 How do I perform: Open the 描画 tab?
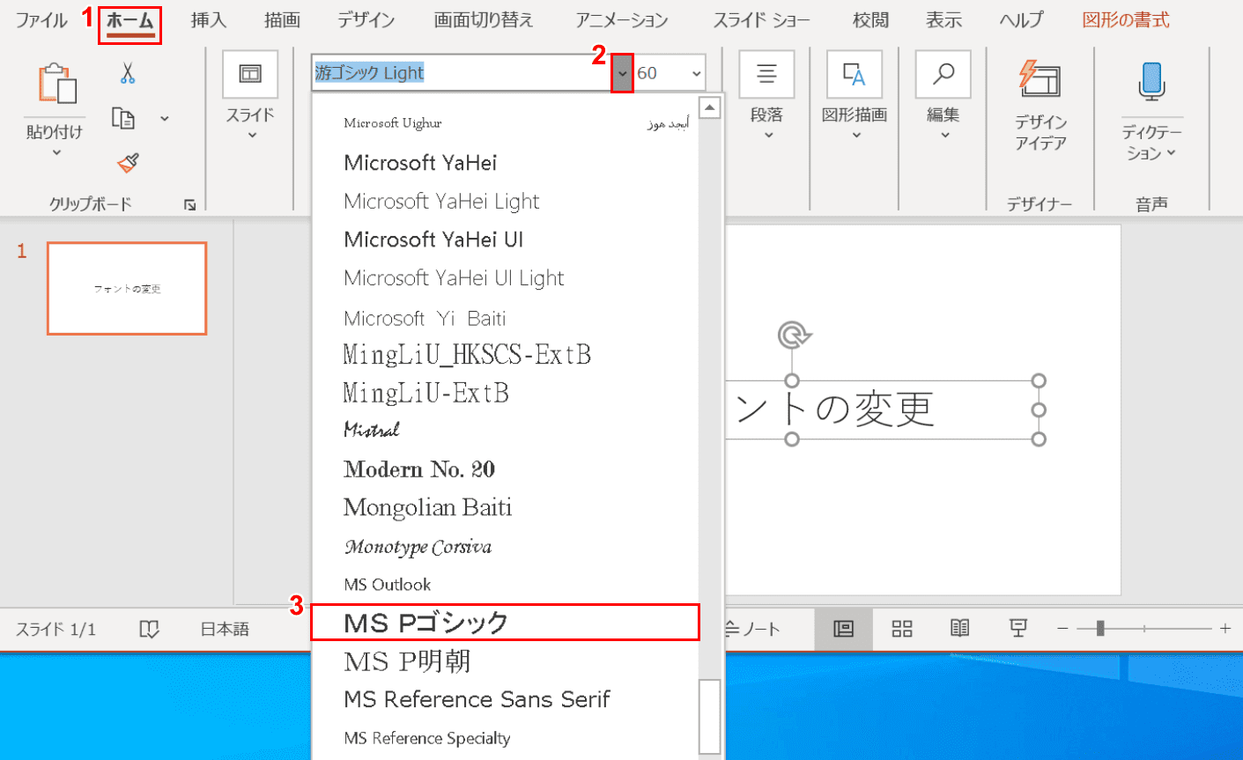coord(282,20)
